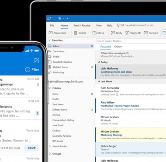Screen dimensions: 166x162
Task: Click the Inbox envelope icon in Favorites
Action: tap(50, 46)
